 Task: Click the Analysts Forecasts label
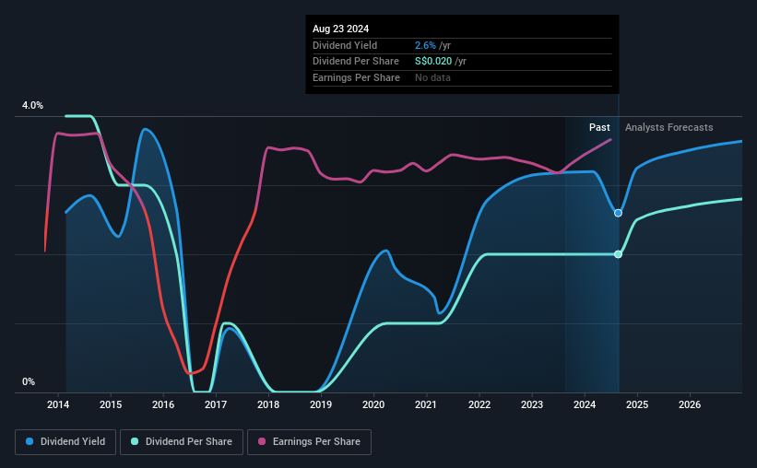[669, 127]
